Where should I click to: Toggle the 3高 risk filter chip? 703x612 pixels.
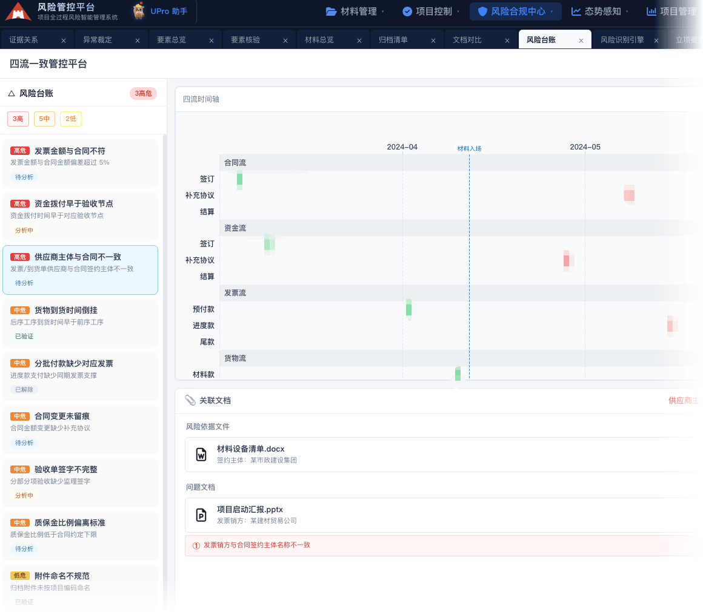pos(18,119)
